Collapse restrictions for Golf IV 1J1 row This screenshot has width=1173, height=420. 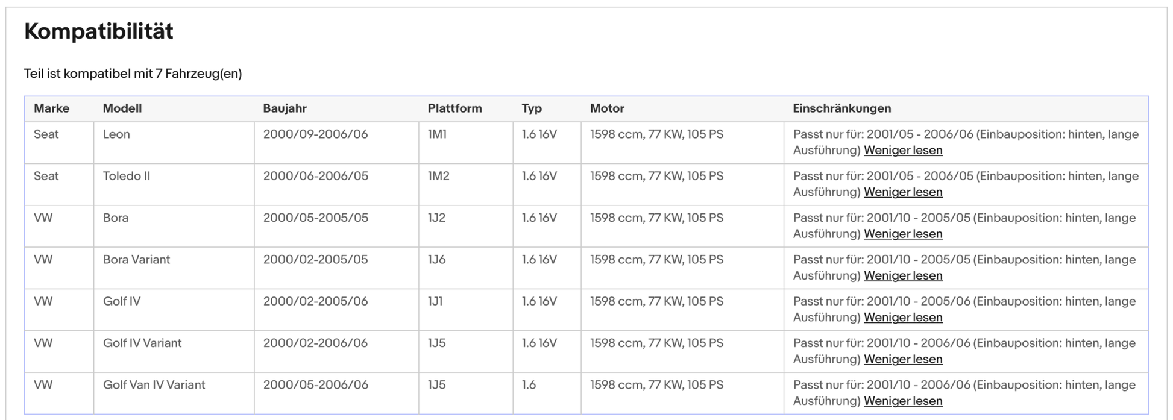tap(902, 318)
